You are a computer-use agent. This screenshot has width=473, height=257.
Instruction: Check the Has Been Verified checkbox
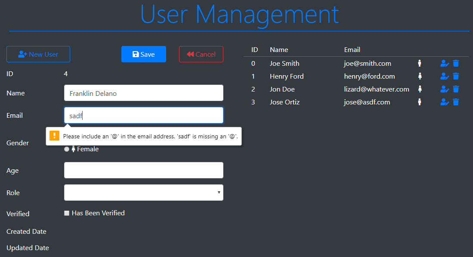[x=67, y=213]
